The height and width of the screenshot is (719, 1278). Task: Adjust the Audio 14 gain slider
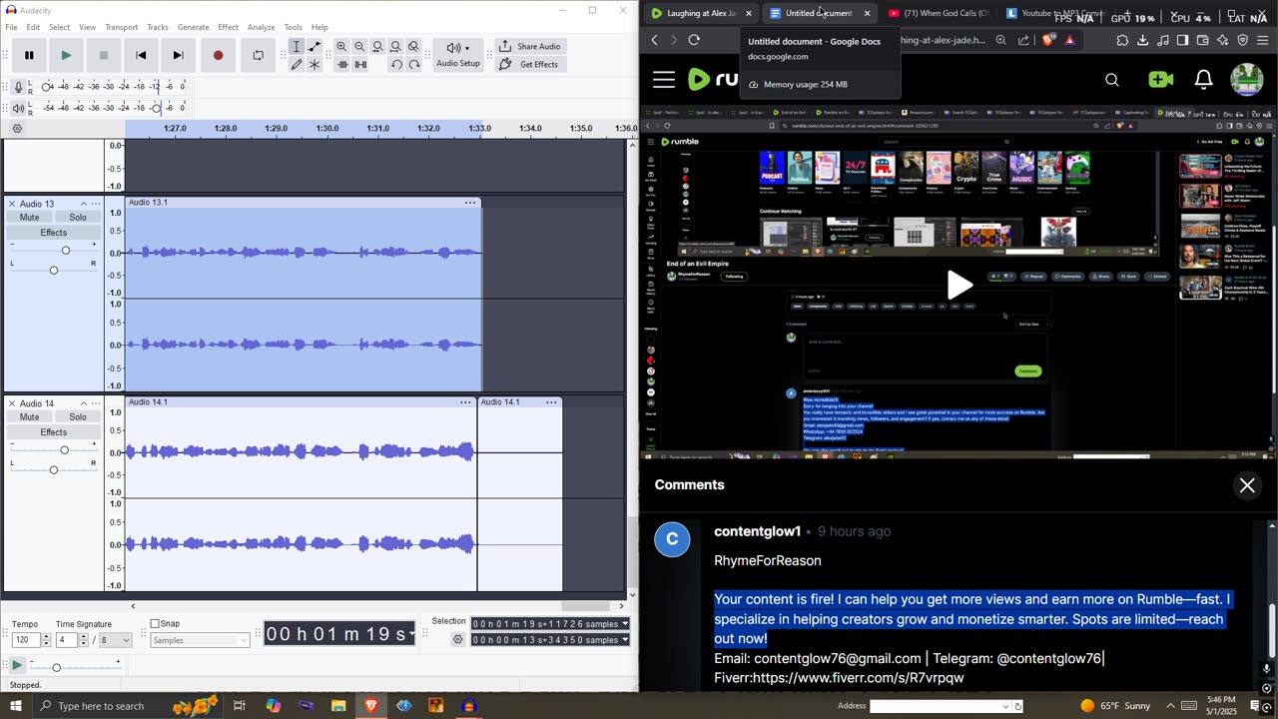click(x=65, y=449)
